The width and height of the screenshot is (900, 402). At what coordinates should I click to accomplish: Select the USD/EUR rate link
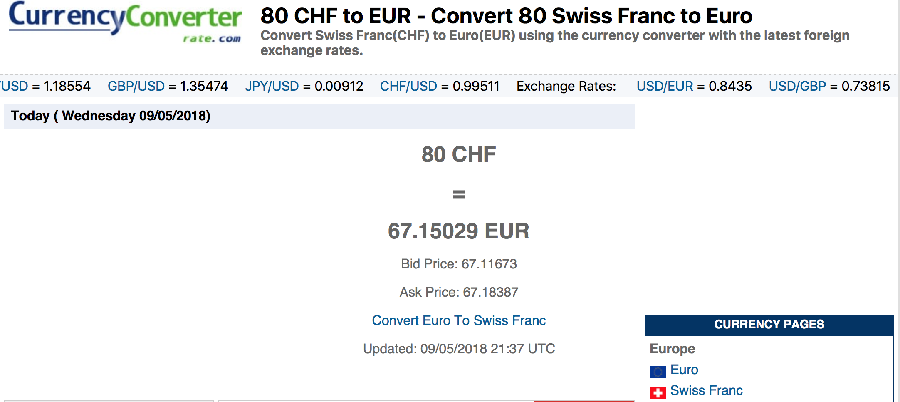pyautogui.click(x=665, y=86)
